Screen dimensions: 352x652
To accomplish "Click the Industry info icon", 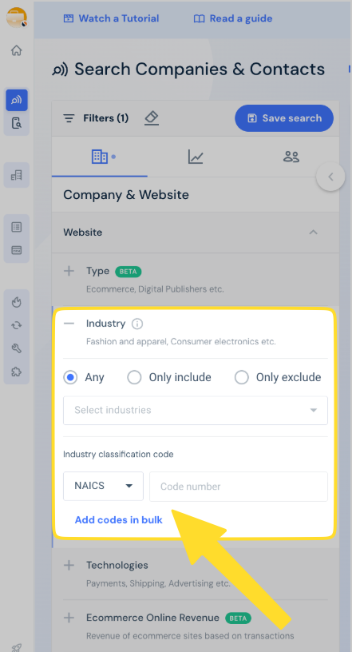I will coord(137,324).
